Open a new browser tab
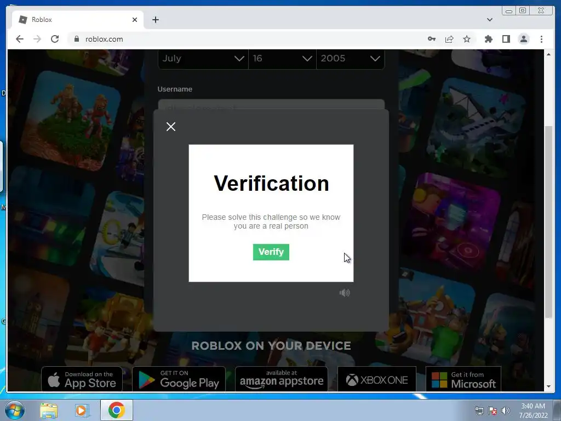The width and height of the screenshot is (561, 421). coord(155,20)
